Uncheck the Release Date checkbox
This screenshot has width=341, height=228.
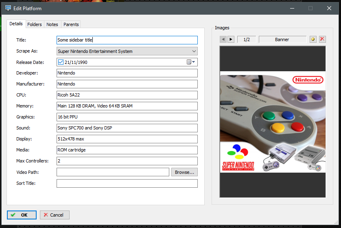61,62
